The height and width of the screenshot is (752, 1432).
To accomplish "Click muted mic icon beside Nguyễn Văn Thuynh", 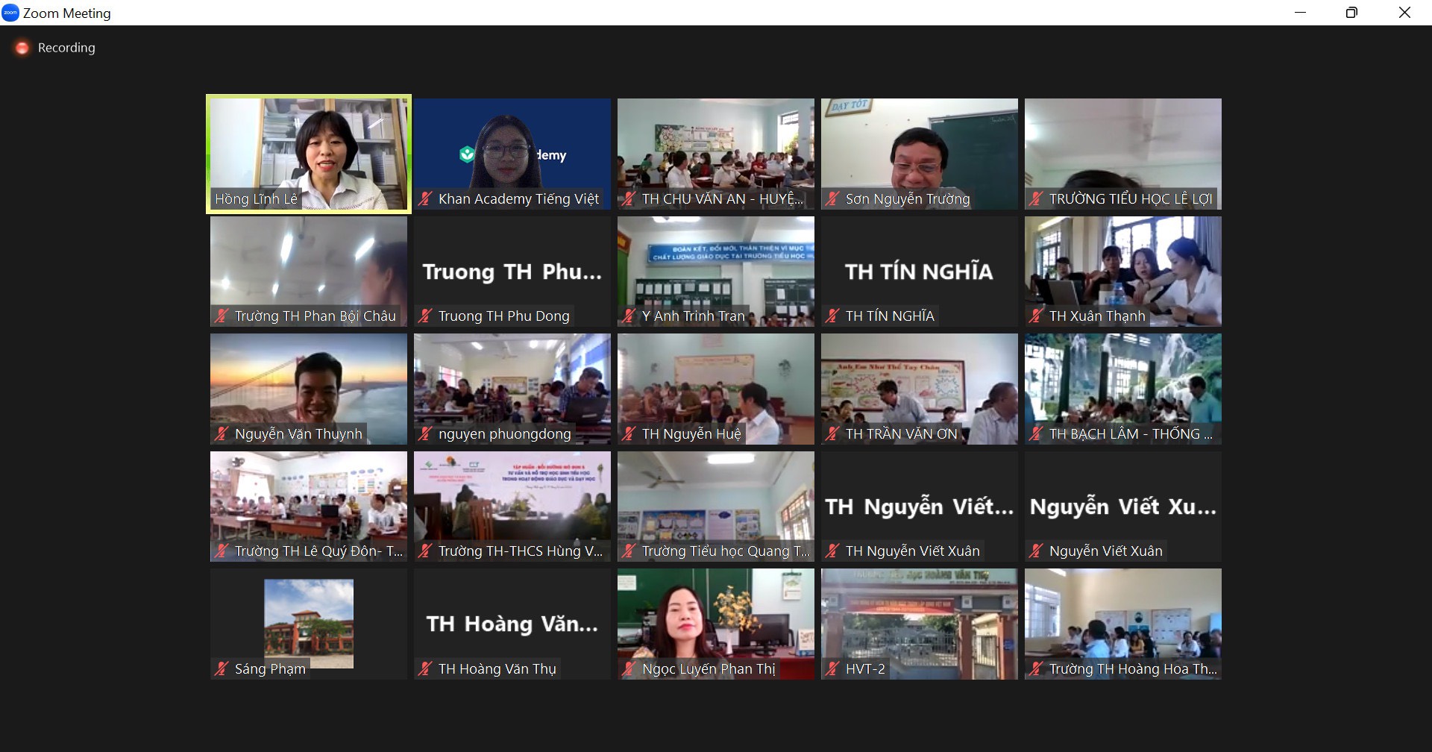I will point(222,434).
